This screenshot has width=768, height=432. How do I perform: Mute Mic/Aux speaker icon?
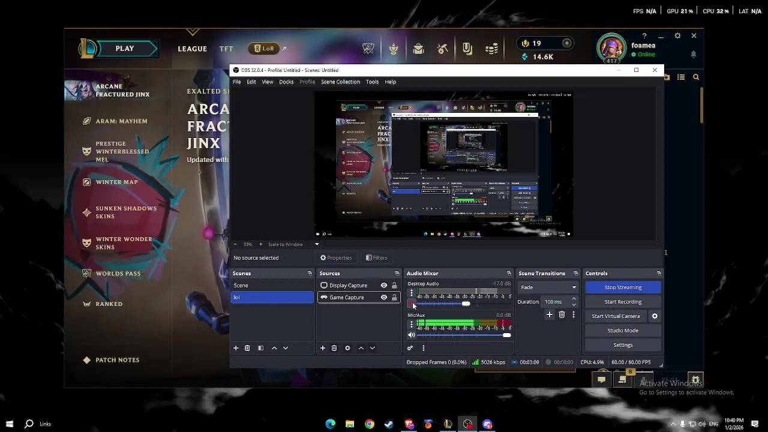(x=412, y=335)
